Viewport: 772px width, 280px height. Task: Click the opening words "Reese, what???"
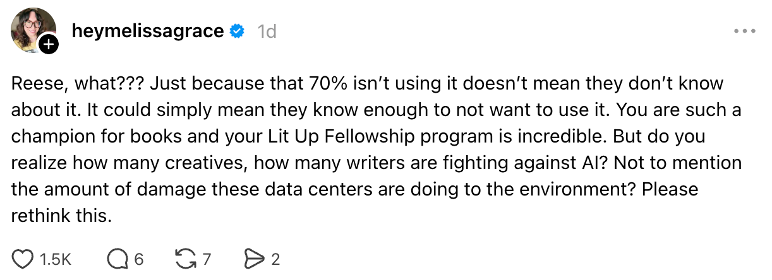pos(75,83)
